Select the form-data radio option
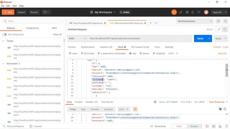 (x=82, y=53)
